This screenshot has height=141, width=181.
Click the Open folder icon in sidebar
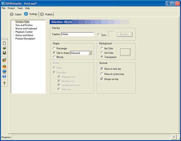(x=4, y=48)
